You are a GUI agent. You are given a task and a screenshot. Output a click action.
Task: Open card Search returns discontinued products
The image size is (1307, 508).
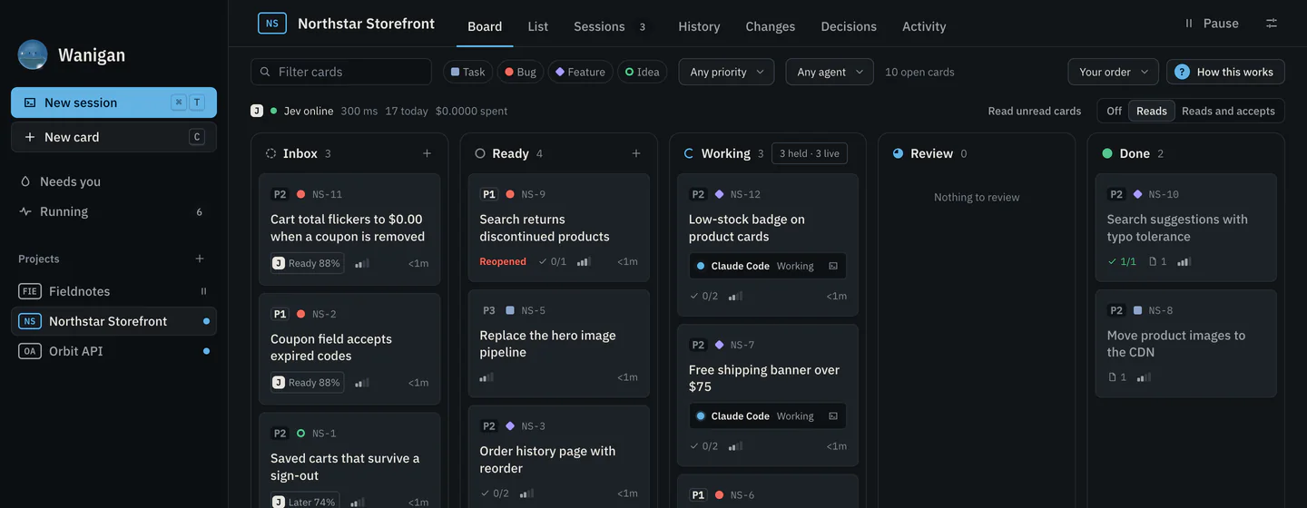click(x=559, y=228)
